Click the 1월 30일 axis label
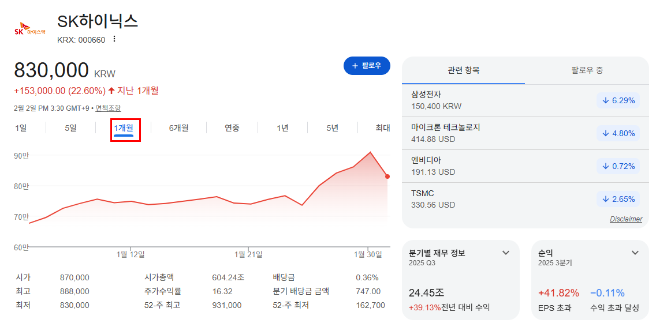The width and height of the screenshot is (656, 323). pyautogui.click(x=368, y=254)
